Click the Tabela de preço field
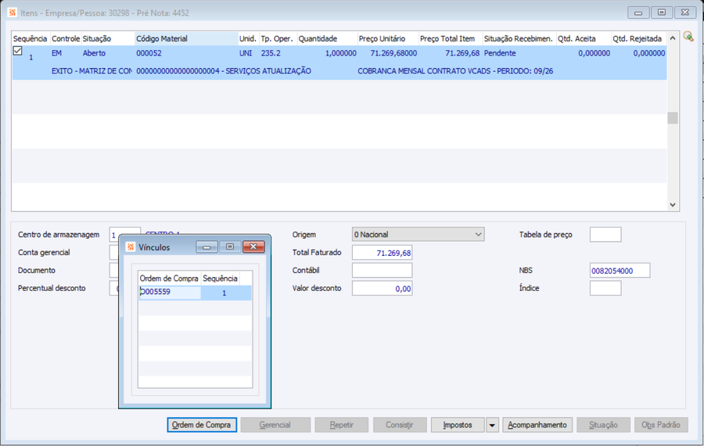Viewport: 704px width, 446px height. coord(605,235)
